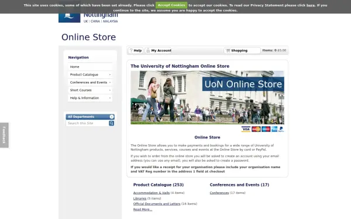The image size is (351, 219).
Task: Click the MasterCard icon
Action: coord(256,129)
